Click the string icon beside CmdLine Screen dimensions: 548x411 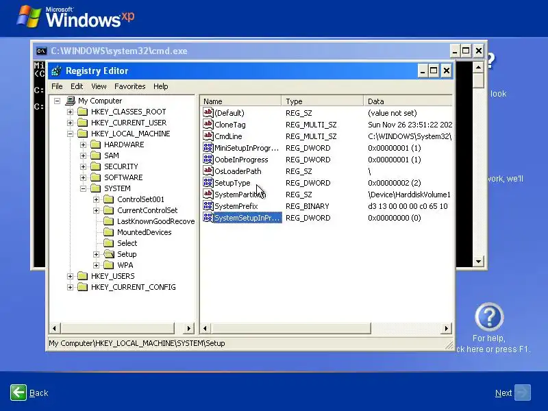(x=208, y=136)
